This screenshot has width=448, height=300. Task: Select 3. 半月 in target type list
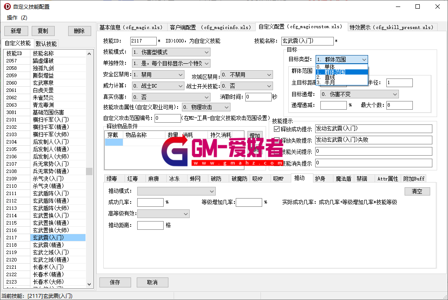pyautogui.click(x=342, y=82)
